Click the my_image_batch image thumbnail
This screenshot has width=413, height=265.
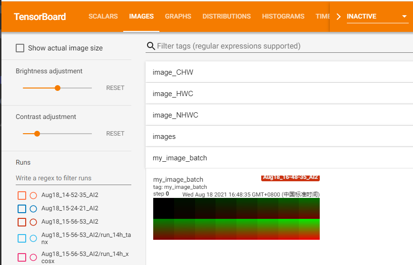pos(236,219)
